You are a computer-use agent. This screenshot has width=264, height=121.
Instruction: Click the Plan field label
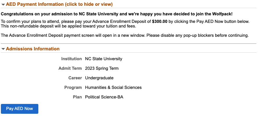pos(77,97)
